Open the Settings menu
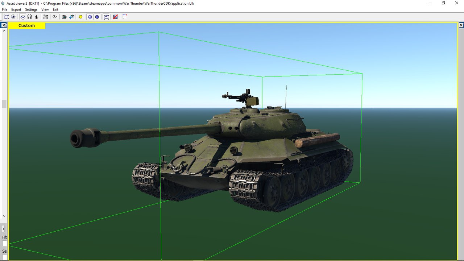464x261 pixels. tap(31, 9)
